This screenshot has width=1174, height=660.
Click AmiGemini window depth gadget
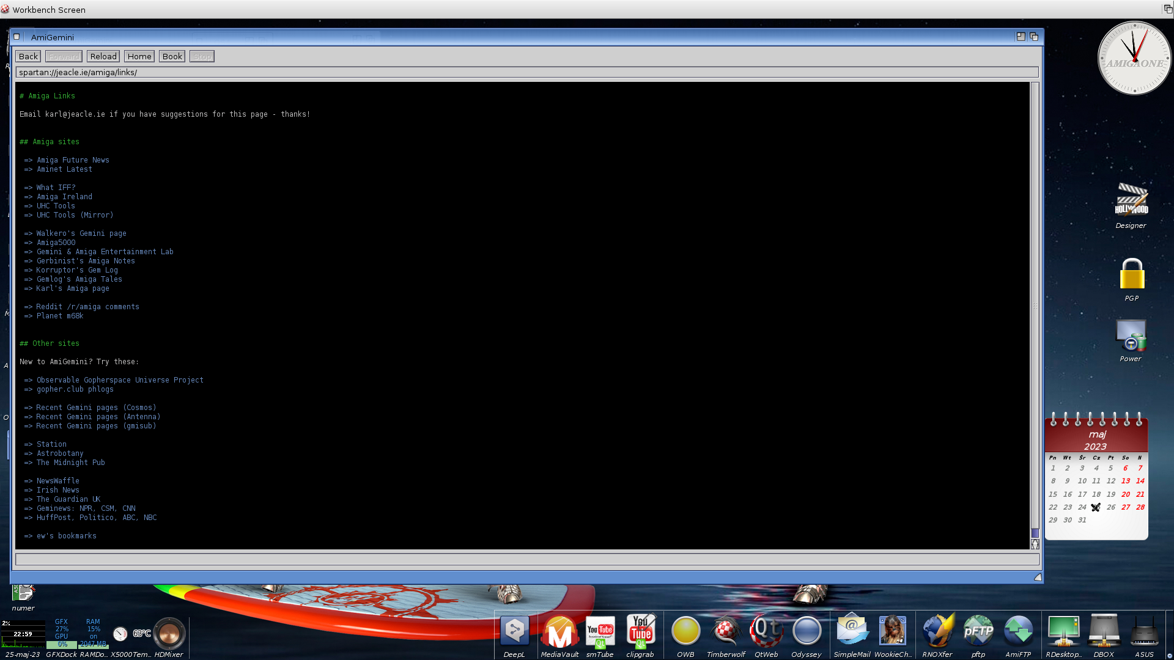pyautogui.click(x=1034, y=37)
